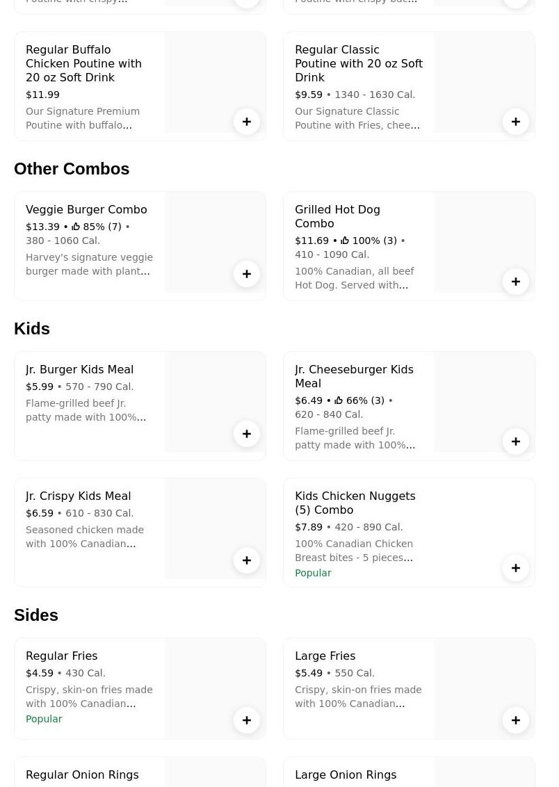Open Regular Onion Rings item
Image resolution: width=559 pixels, height=787 pixels.
pyautogui.click(x=82, y=774)
